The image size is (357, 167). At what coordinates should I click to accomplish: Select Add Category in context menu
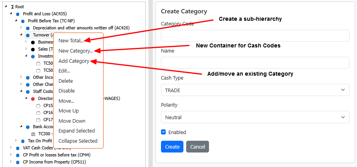pyautogui.click(x=74, y=61)
